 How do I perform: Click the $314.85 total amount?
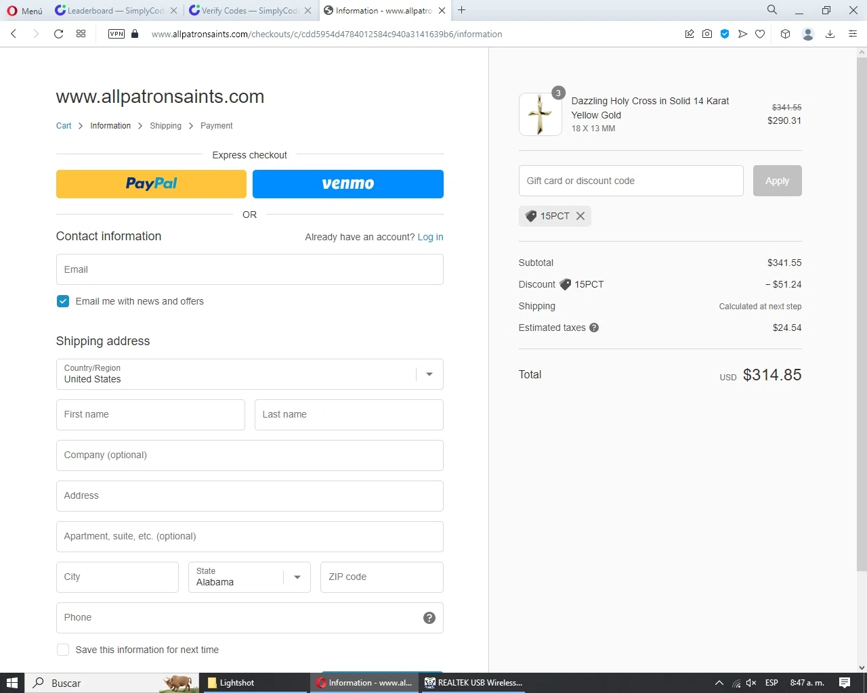(x=772, y=375)
